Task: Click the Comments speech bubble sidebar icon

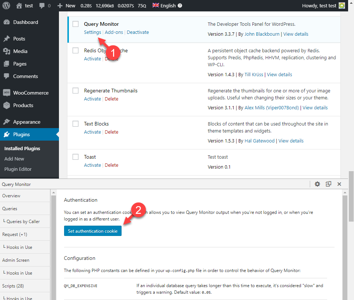Action: click(7, 76)
